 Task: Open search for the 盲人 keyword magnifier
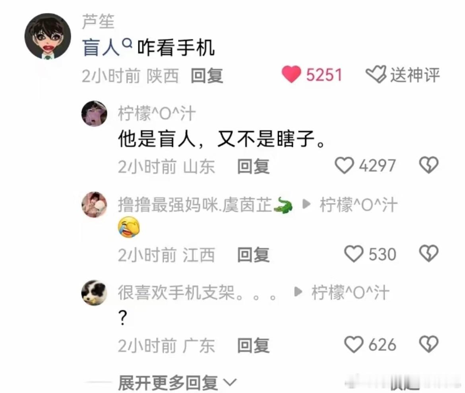(x=127, y=44)
